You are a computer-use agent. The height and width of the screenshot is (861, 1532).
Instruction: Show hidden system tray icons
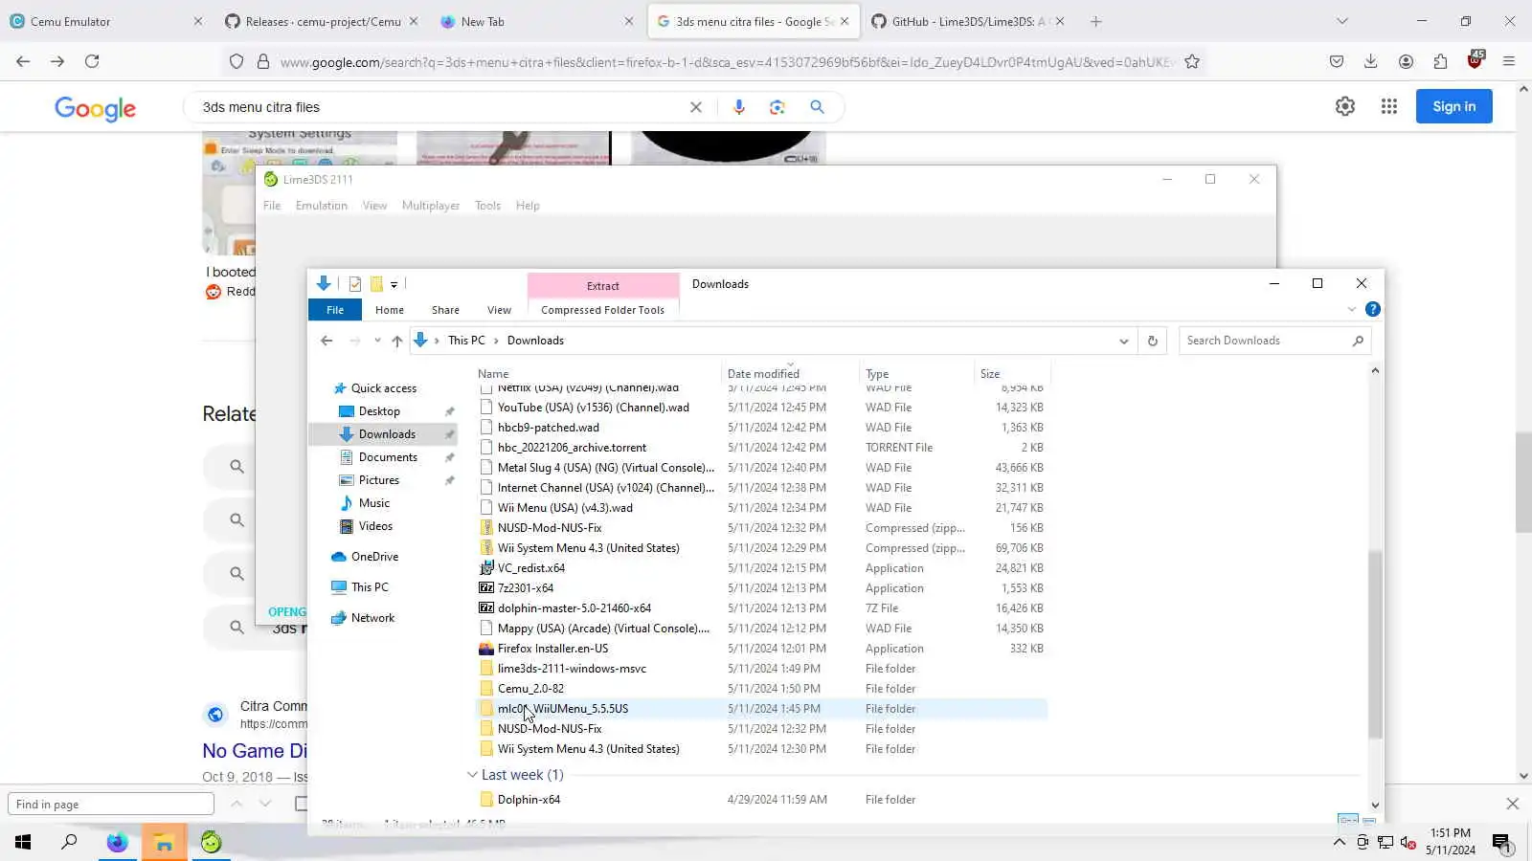pyautogui.click(x=1339, y=843)
